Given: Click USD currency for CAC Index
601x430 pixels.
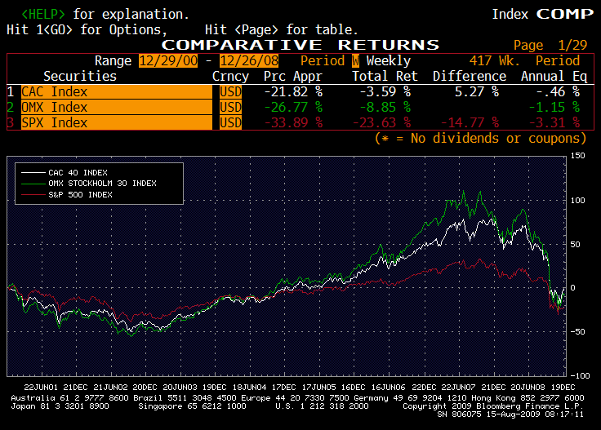Looking at the screenshot, I should coord(231,92).
